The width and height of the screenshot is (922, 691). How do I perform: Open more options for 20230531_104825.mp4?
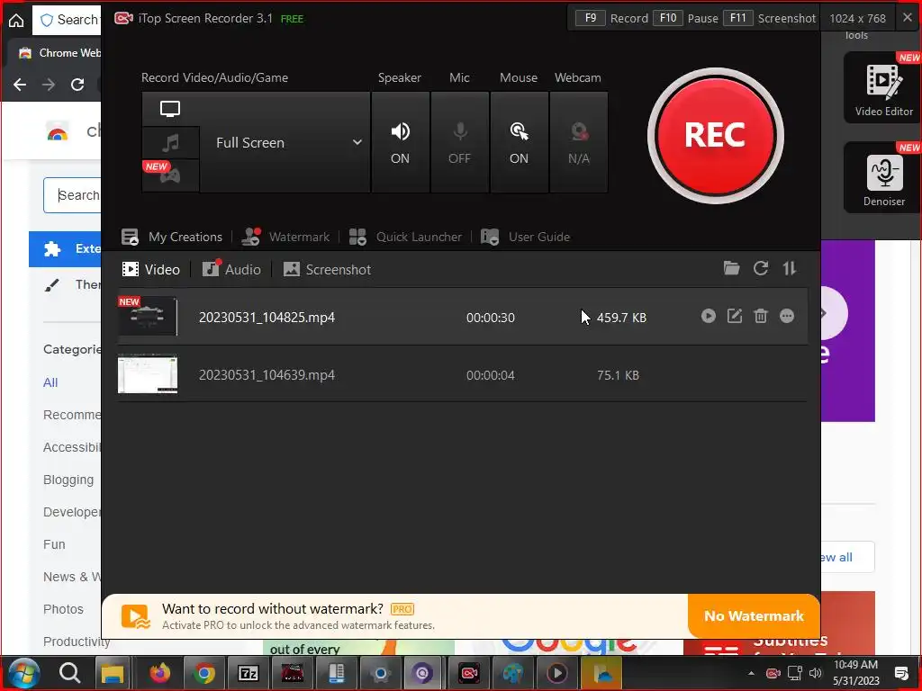pyautogui.click(x=787, y=316)
